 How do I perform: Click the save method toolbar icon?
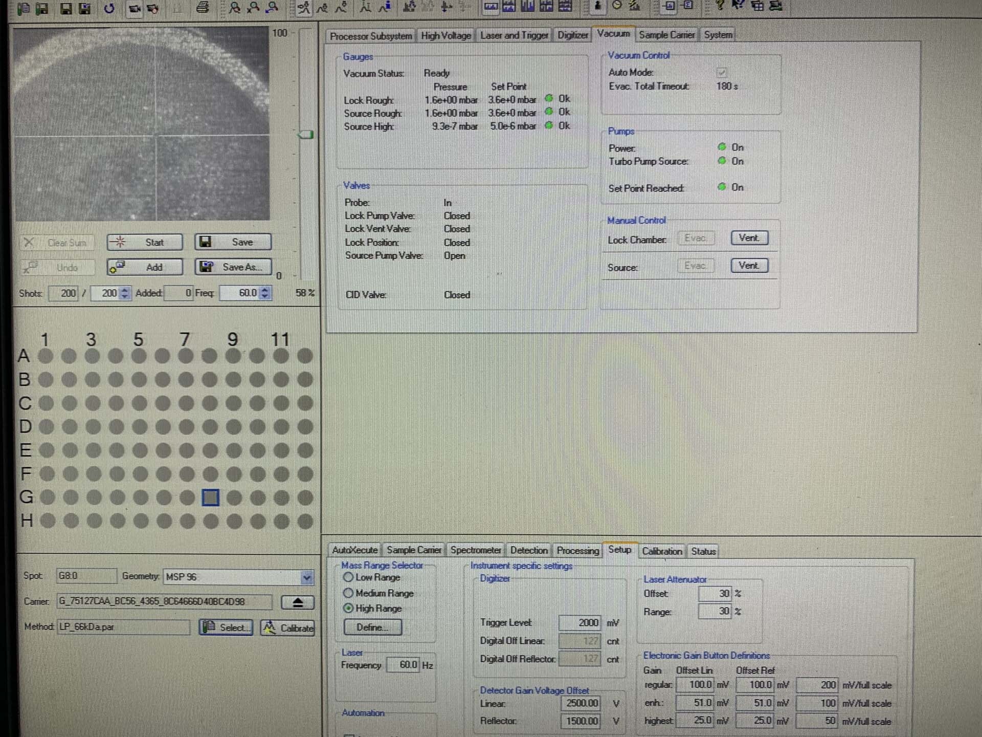pyautogui.click(x=42, y=8)
